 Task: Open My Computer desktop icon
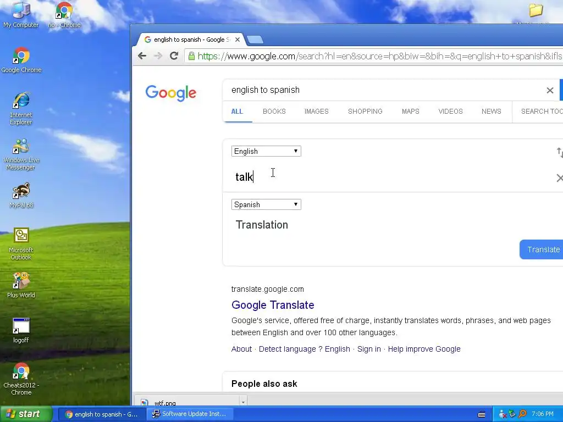tap(21, 15)
